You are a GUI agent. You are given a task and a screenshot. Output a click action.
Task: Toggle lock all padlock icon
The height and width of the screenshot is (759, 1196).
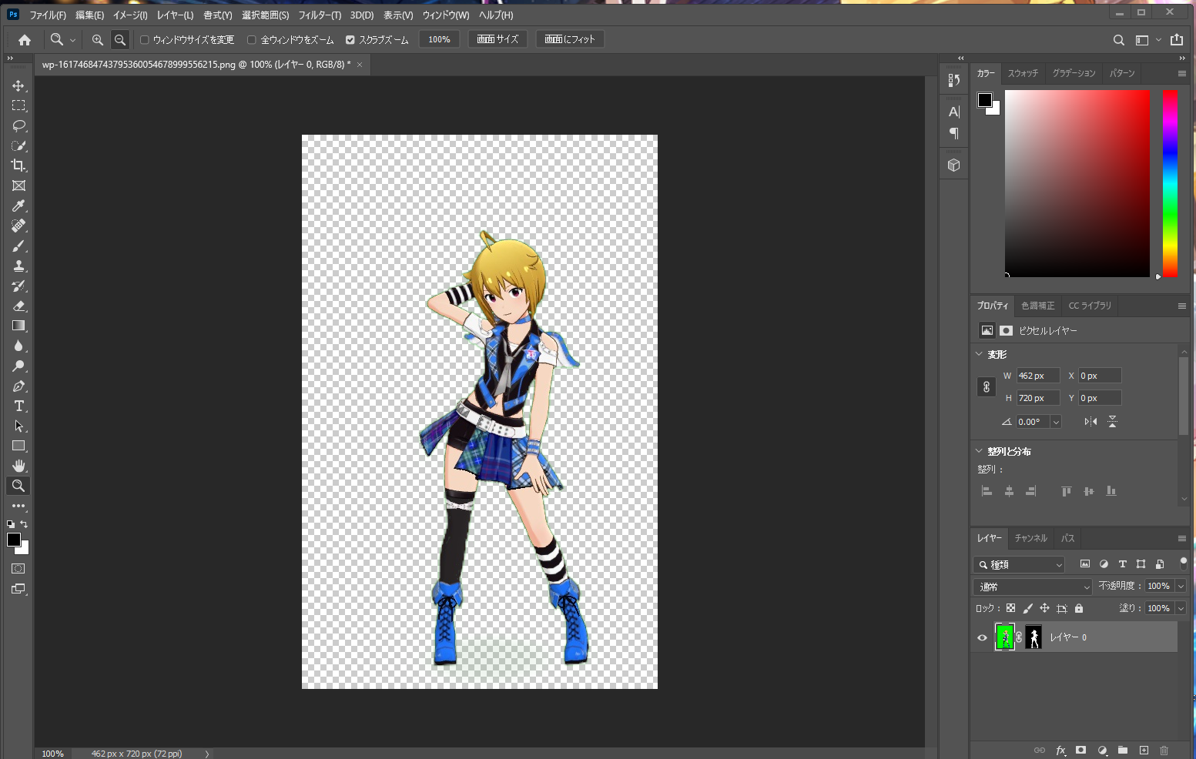click(1079, 608)
